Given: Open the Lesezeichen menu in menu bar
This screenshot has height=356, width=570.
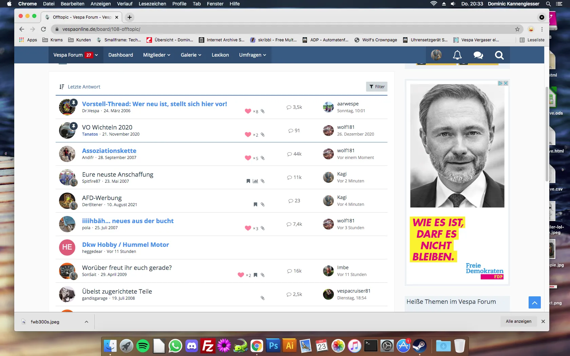Looking at the screenshot, I should [152, 4].
